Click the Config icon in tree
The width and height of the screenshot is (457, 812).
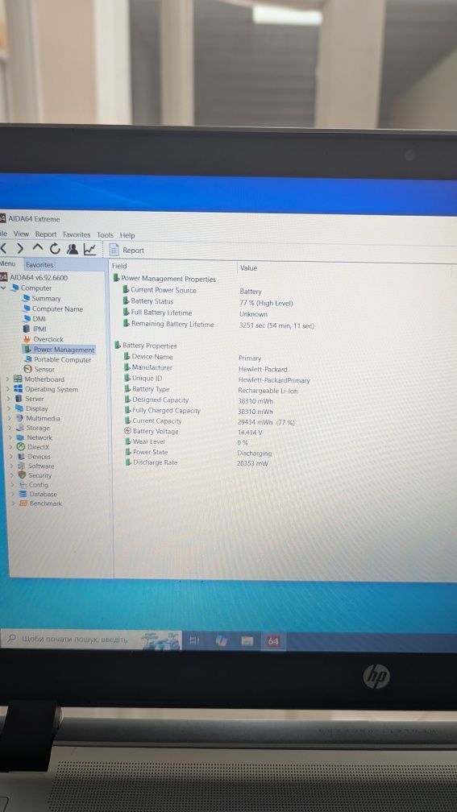coord(23,485)
